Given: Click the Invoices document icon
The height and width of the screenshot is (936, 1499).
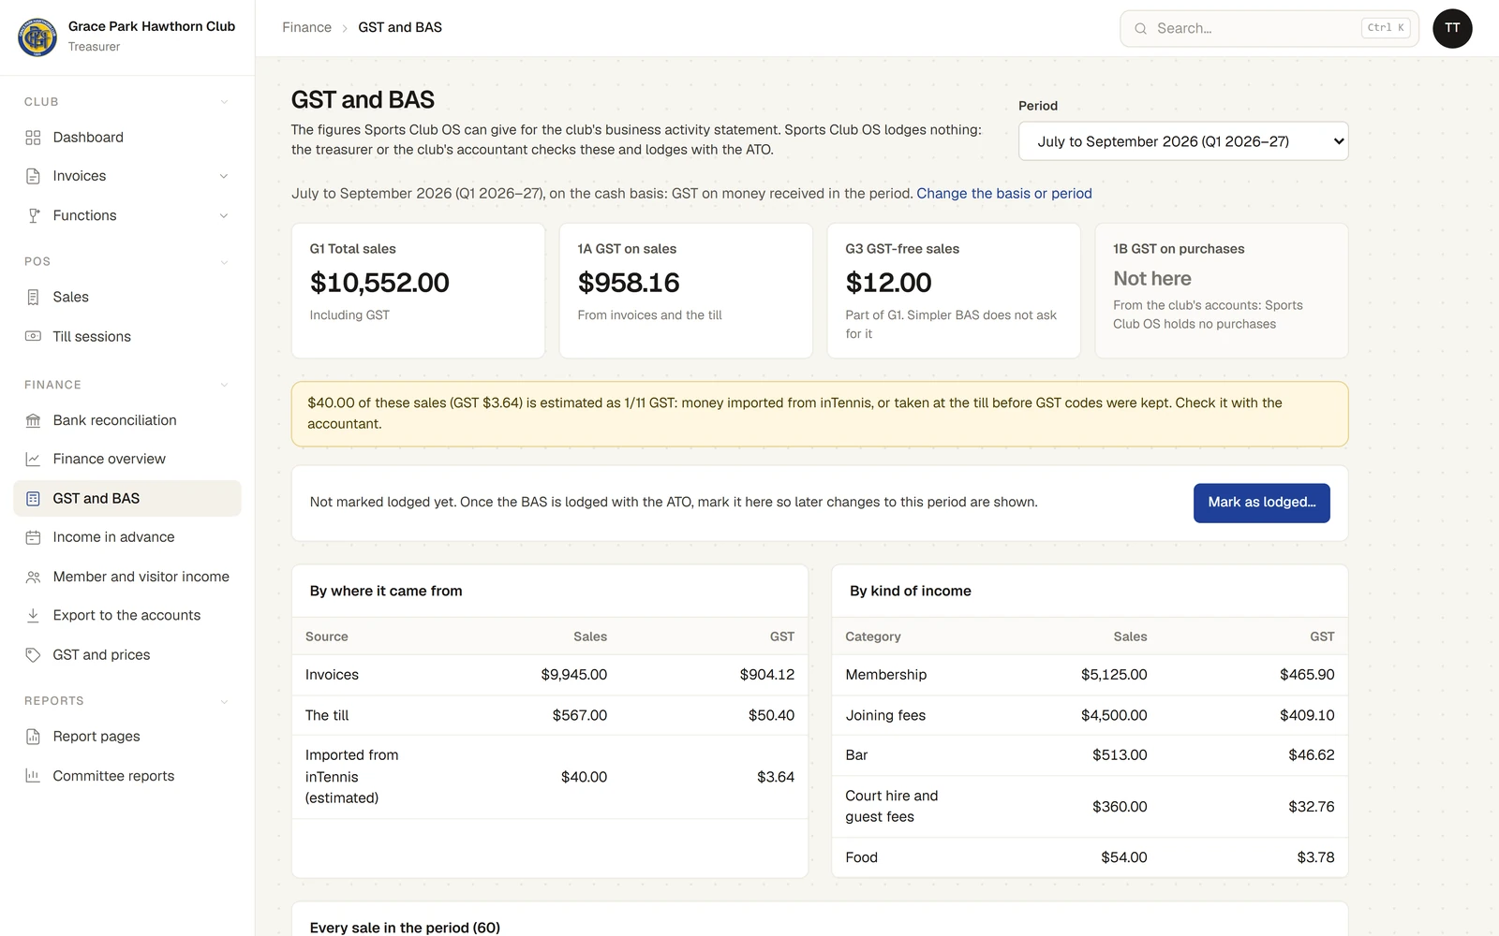Looking at the screenshot, I should tap(33, 176).
